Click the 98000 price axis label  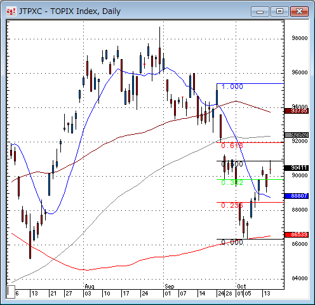coord(300,38)
